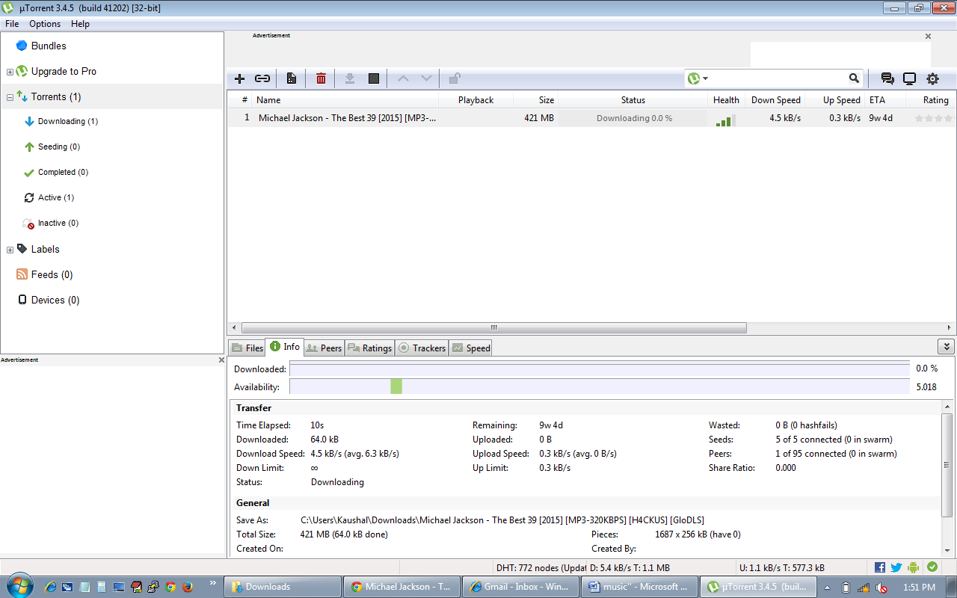Open the File menu

12,24
